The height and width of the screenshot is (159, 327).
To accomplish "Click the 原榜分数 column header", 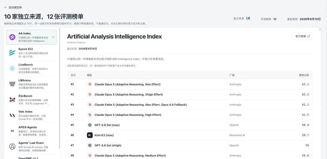I will 304,75.
